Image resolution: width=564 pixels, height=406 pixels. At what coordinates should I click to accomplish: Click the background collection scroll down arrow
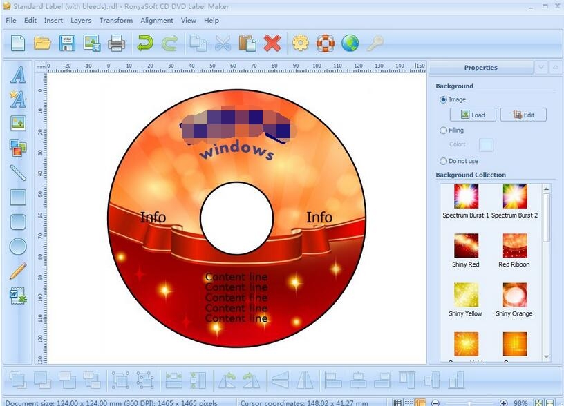tap(546, 357)
